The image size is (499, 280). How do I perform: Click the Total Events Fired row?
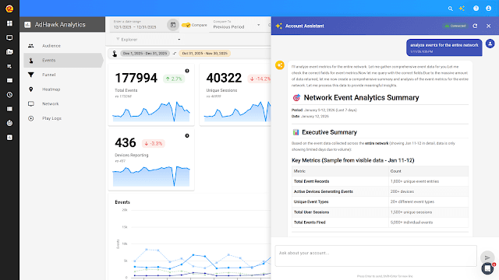pyautogui.click(x=380, y=222)
